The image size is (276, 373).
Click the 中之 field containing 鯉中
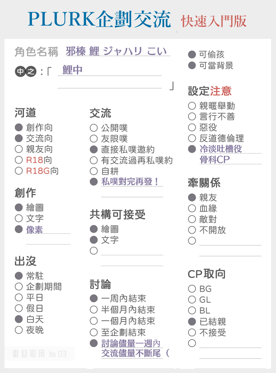pos(110,71)
